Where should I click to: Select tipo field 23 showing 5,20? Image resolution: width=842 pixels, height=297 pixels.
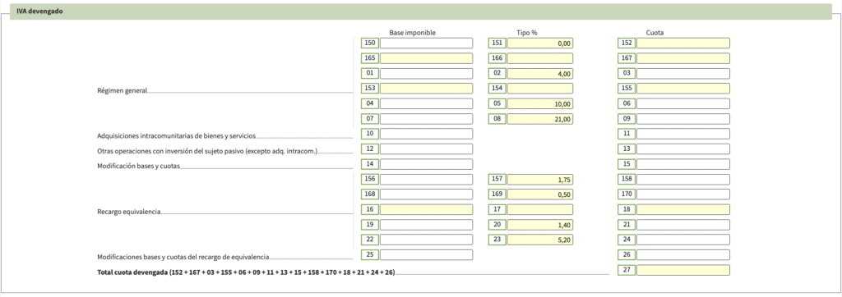(x=539, y=240)
